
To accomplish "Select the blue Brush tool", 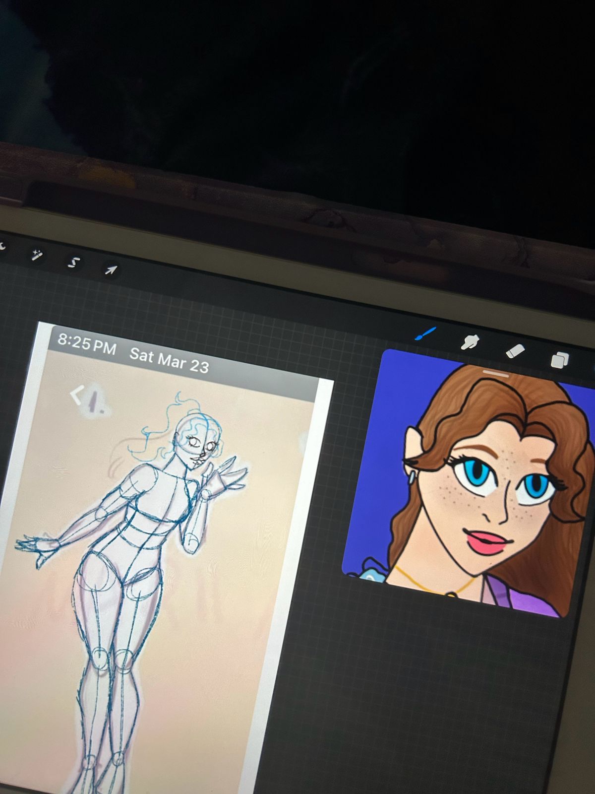I will point(425,334).
